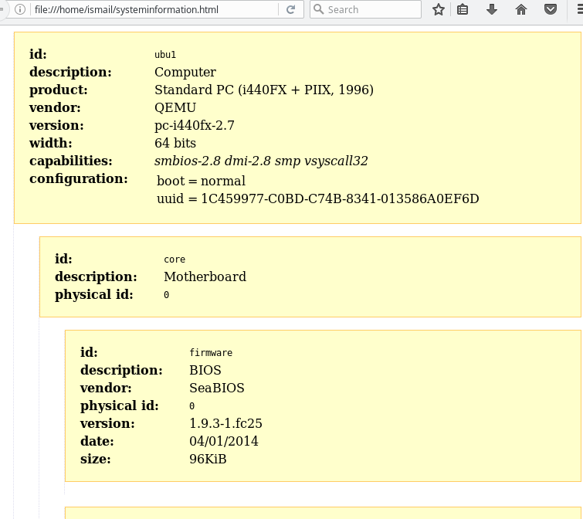Open the browser hamburger menu
The height and width of the screenshot is (519, 583).
pos(579,9)
